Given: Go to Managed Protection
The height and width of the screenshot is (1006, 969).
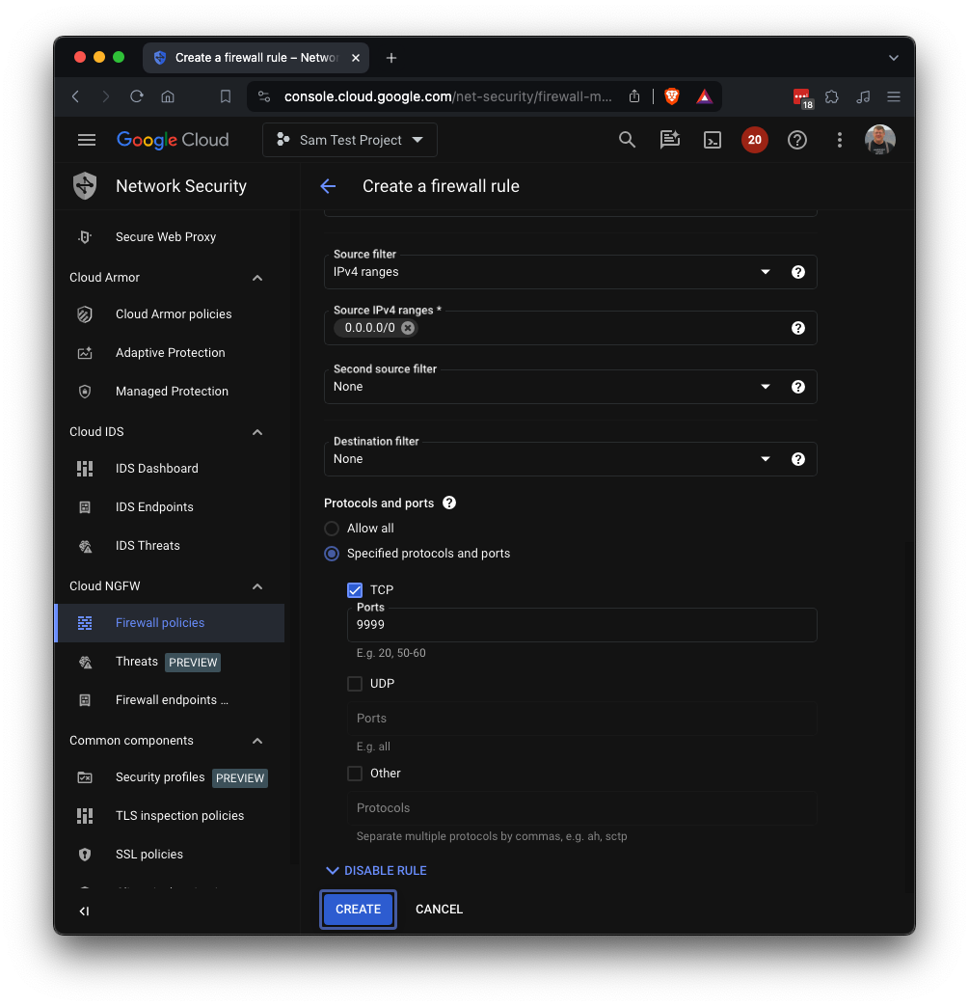Looking at the screenshot, I should click(170, 392).
